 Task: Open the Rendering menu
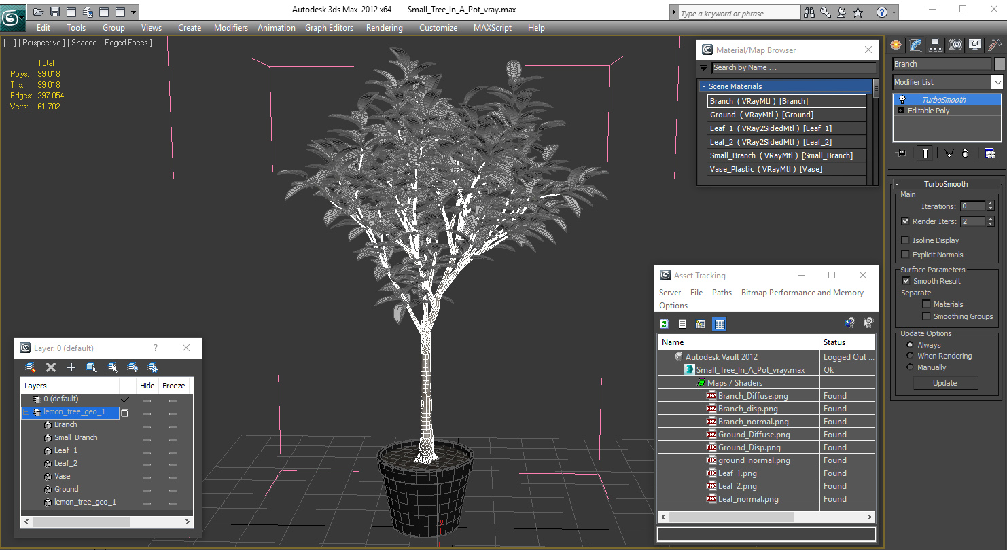pos(385,28)
